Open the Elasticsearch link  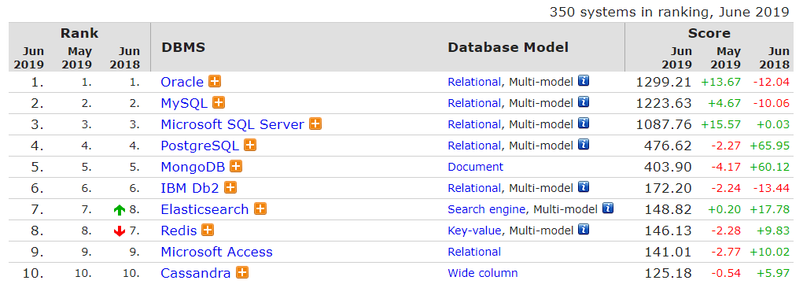point(204,209)
